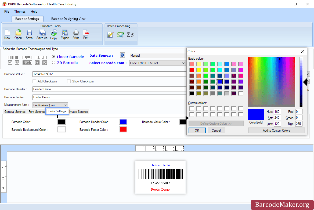Open the Font Settings tab

point(37,112)
